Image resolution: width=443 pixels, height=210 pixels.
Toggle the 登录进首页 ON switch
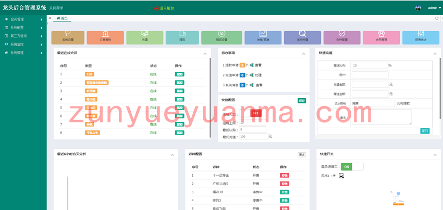(x=352, y=166)
